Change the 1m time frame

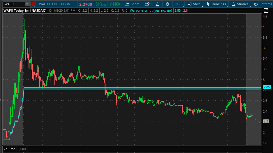coord(179,4)
